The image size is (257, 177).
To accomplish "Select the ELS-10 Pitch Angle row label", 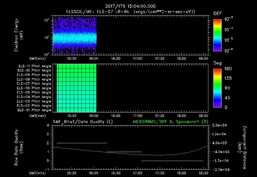I will 34,70.
